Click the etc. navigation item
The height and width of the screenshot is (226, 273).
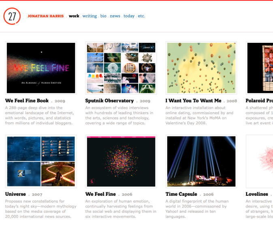[x=141, y=16]
